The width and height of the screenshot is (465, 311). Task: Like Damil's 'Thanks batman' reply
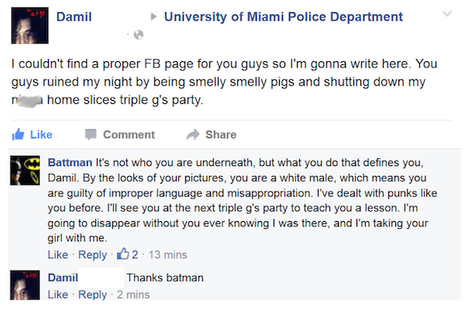[x=58, y=295]
